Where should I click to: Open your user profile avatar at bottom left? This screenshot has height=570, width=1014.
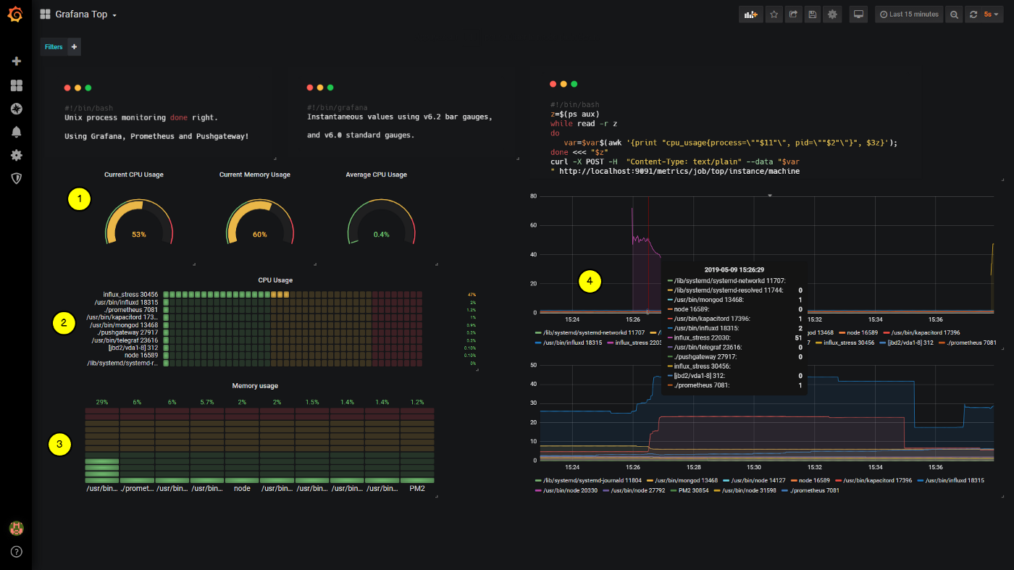click(16, 529)
